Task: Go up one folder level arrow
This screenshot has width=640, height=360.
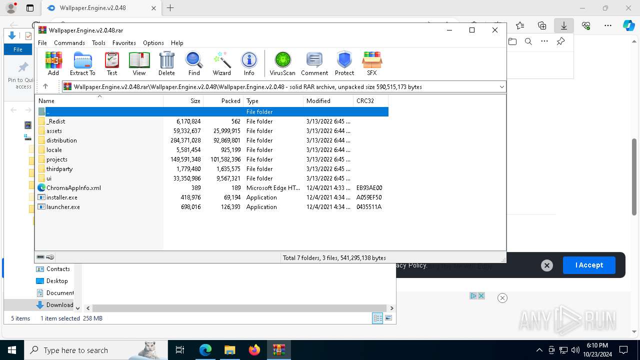Action: [x=45, y=86]
